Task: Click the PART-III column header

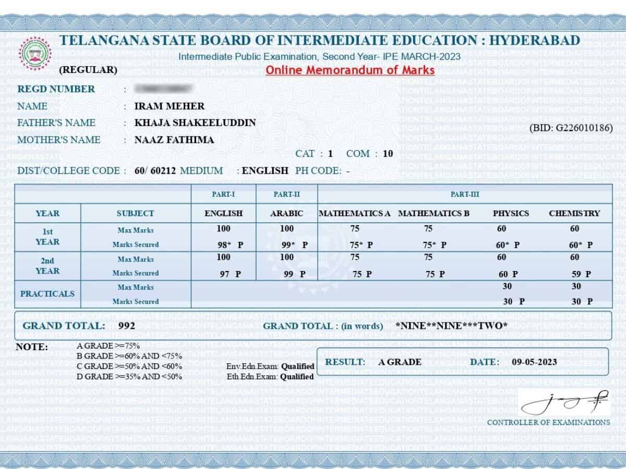Action: [465, 194]
